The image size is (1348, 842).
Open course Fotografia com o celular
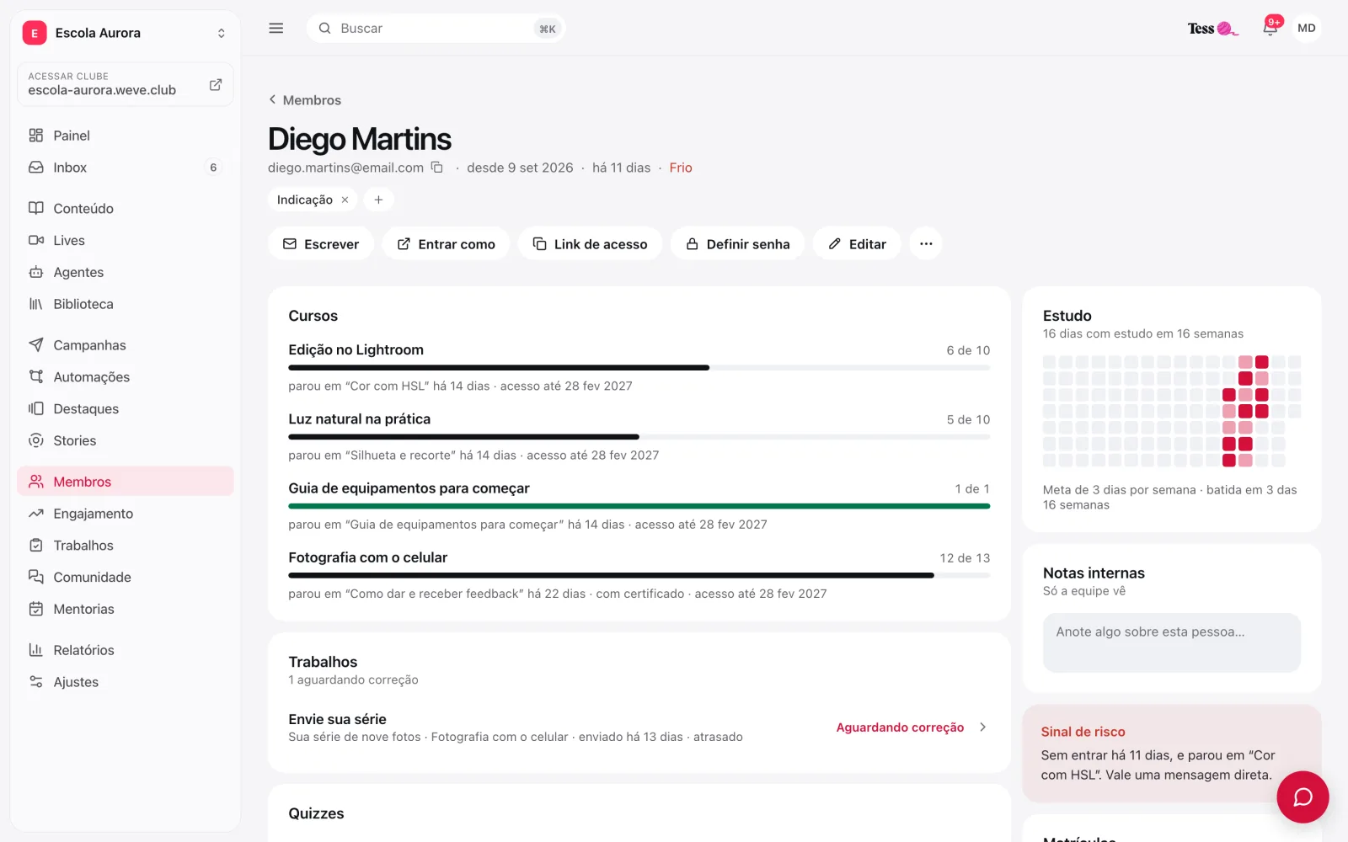pos(367,557)
